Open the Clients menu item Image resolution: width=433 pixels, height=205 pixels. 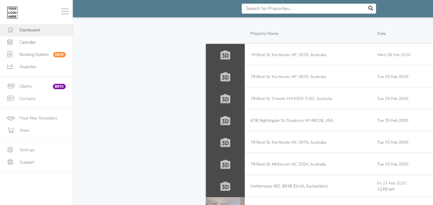pyautogui.click(x=36, y=87)
